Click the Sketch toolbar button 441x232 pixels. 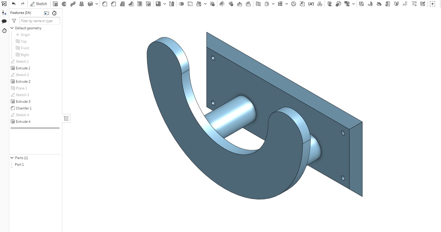click(39, 4)
